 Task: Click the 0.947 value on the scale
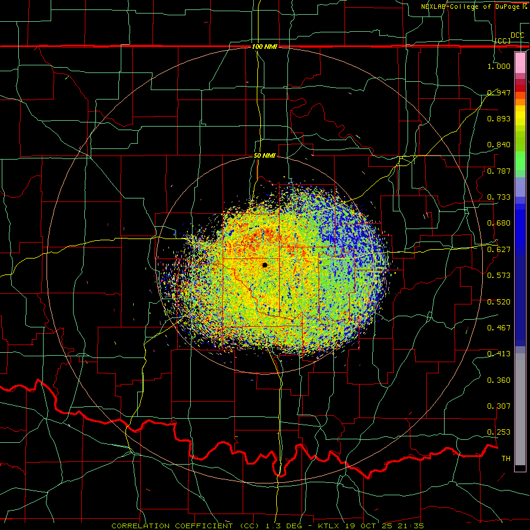coord(499,92)
